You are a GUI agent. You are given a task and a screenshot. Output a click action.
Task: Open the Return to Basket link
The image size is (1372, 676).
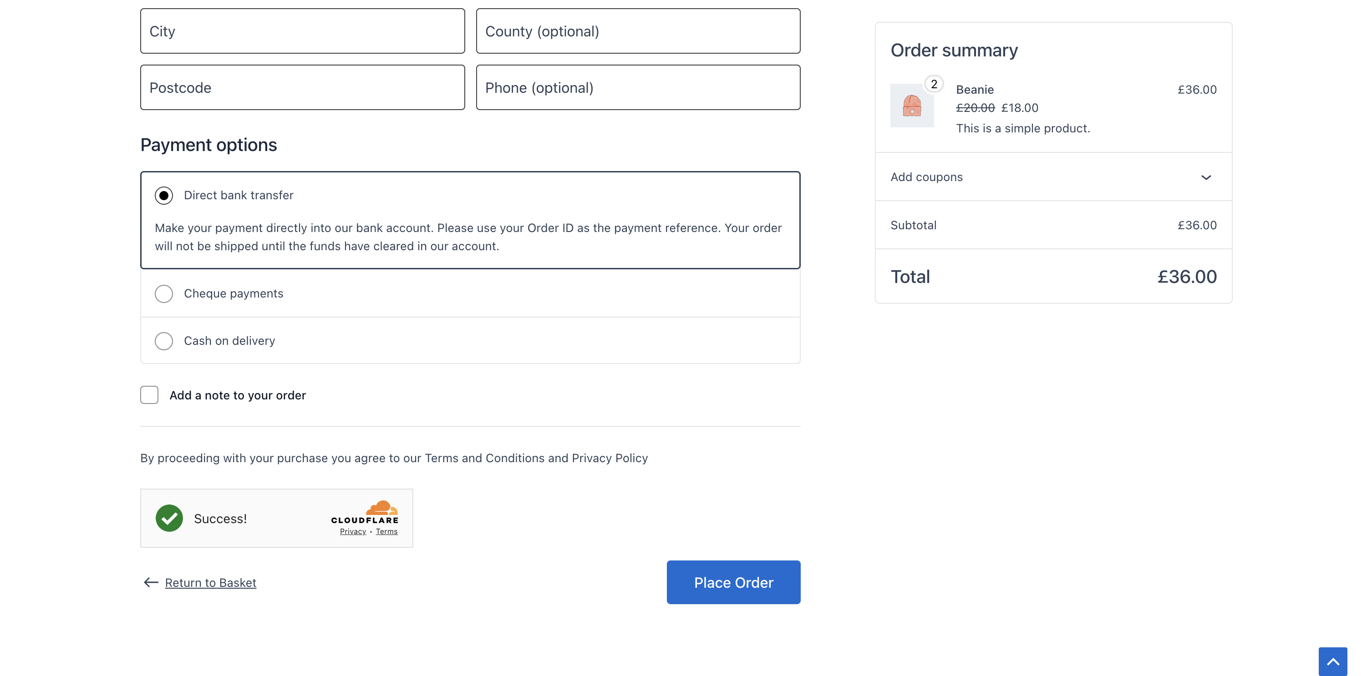pyautogui.click(x=210, y=582)
